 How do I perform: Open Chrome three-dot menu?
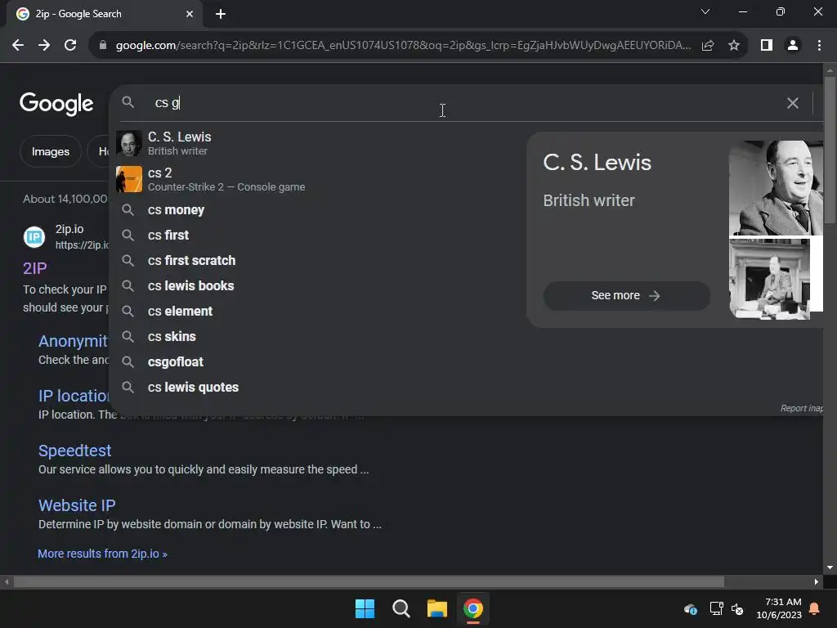(819, 46)
